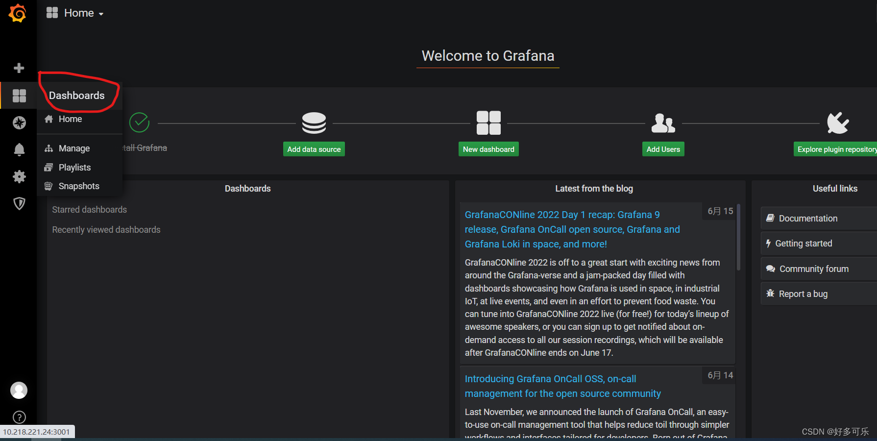Click the plug icon above Explore plugin repository
Screen dimensions: 877x441
838,122
